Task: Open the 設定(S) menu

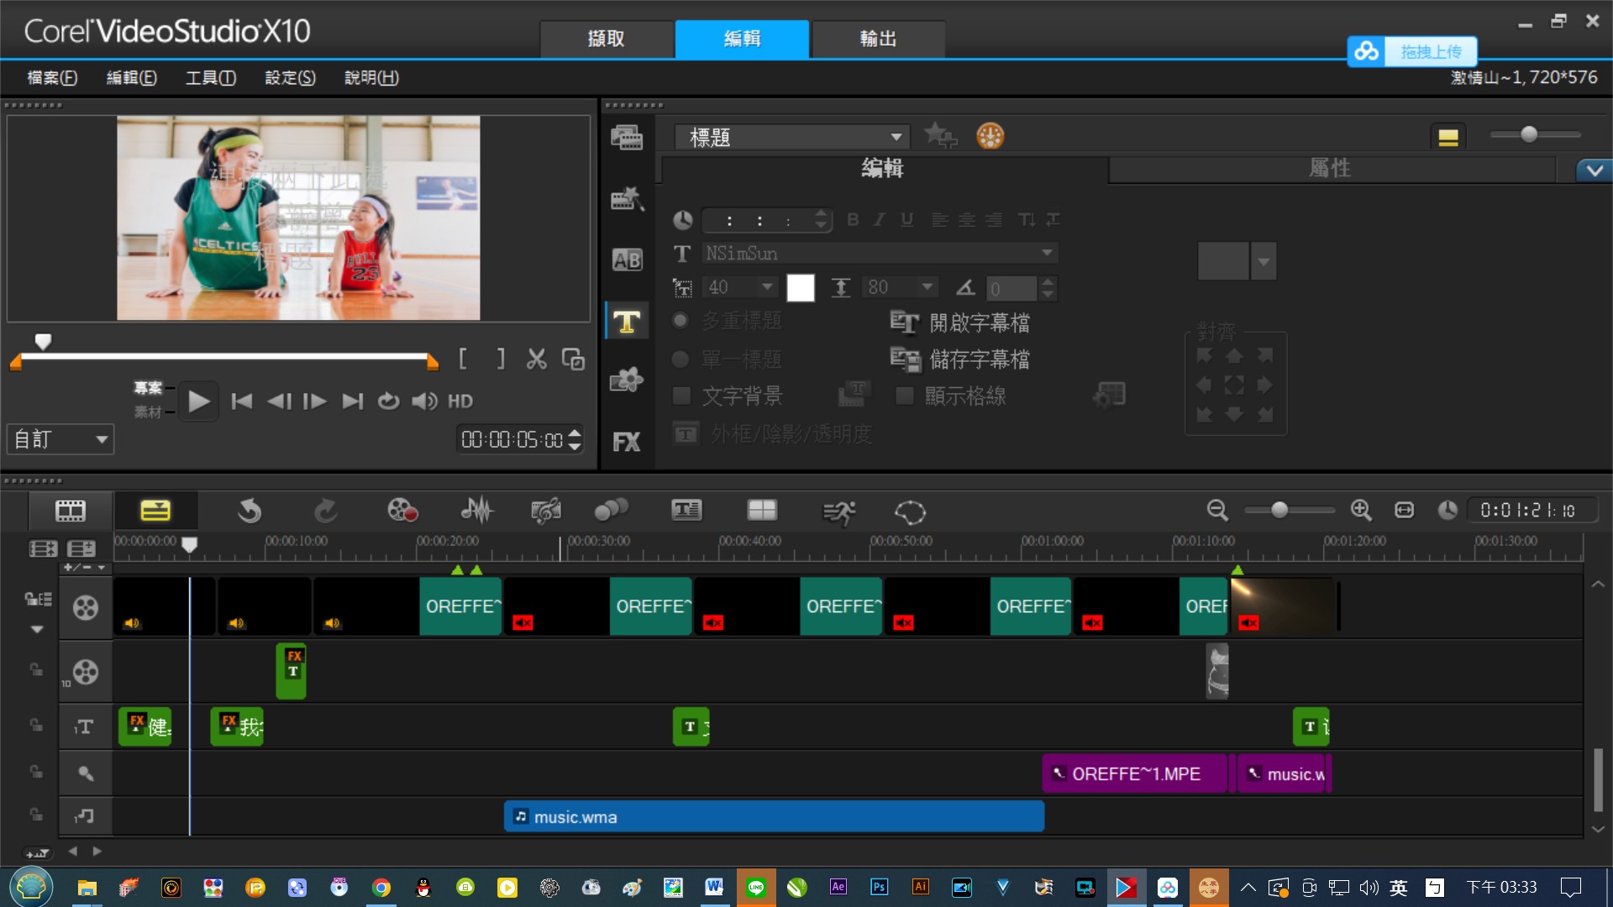Action: click(x=290, y=77)
